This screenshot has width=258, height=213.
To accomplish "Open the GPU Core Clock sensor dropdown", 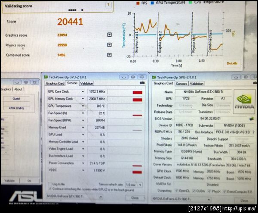I will 83,91.
